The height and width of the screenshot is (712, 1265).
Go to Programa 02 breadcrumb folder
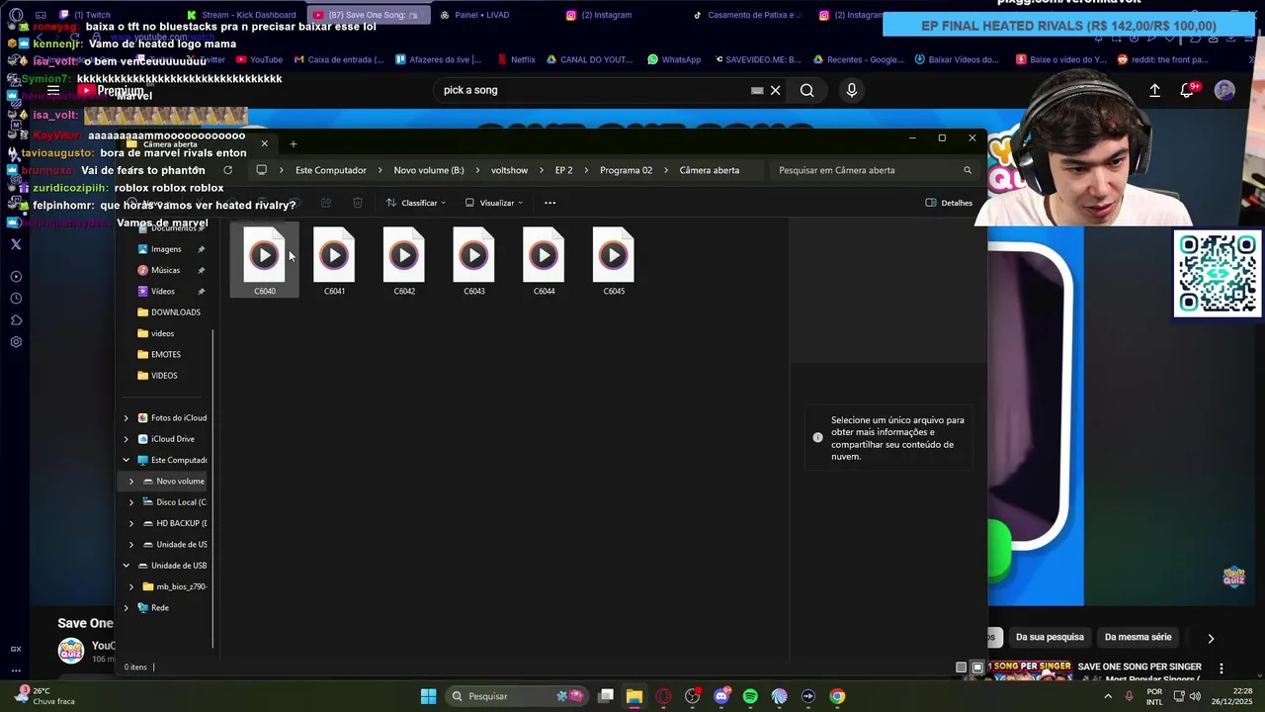click(626, 170)
